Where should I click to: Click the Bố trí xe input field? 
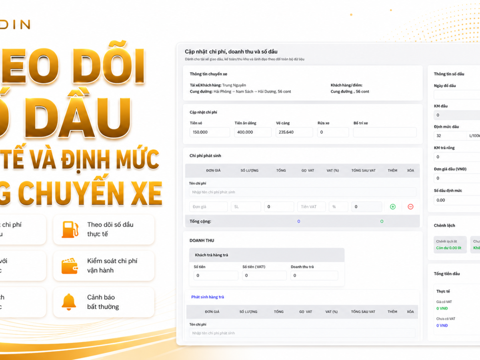point(385,132)
